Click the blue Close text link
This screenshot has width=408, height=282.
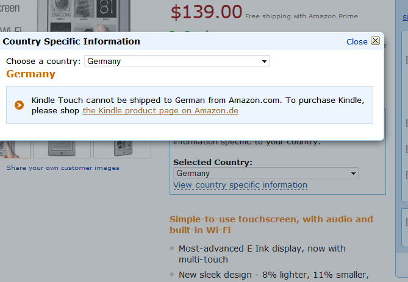tap(357, 41)
